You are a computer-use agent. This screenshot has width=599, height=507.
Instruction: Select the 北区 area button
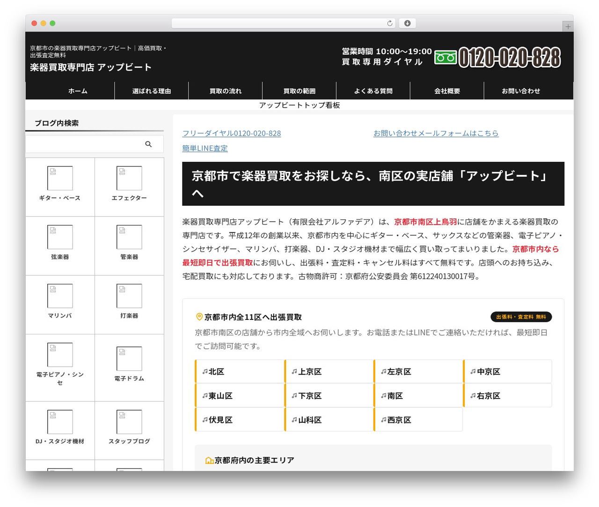click(239, 371)
